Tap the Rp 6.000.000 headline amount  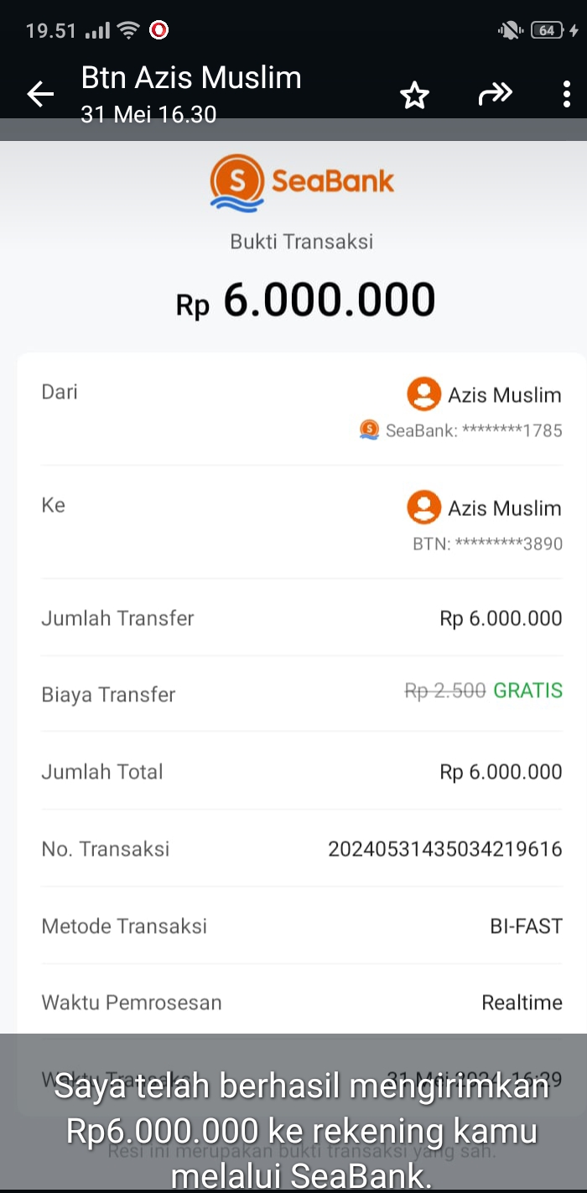(306, 300)
